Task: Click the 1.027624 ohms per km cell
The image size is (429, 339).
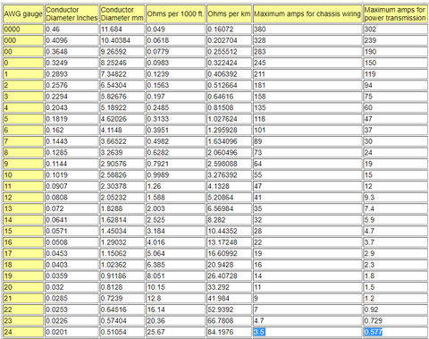Action: tap(229, 119)
